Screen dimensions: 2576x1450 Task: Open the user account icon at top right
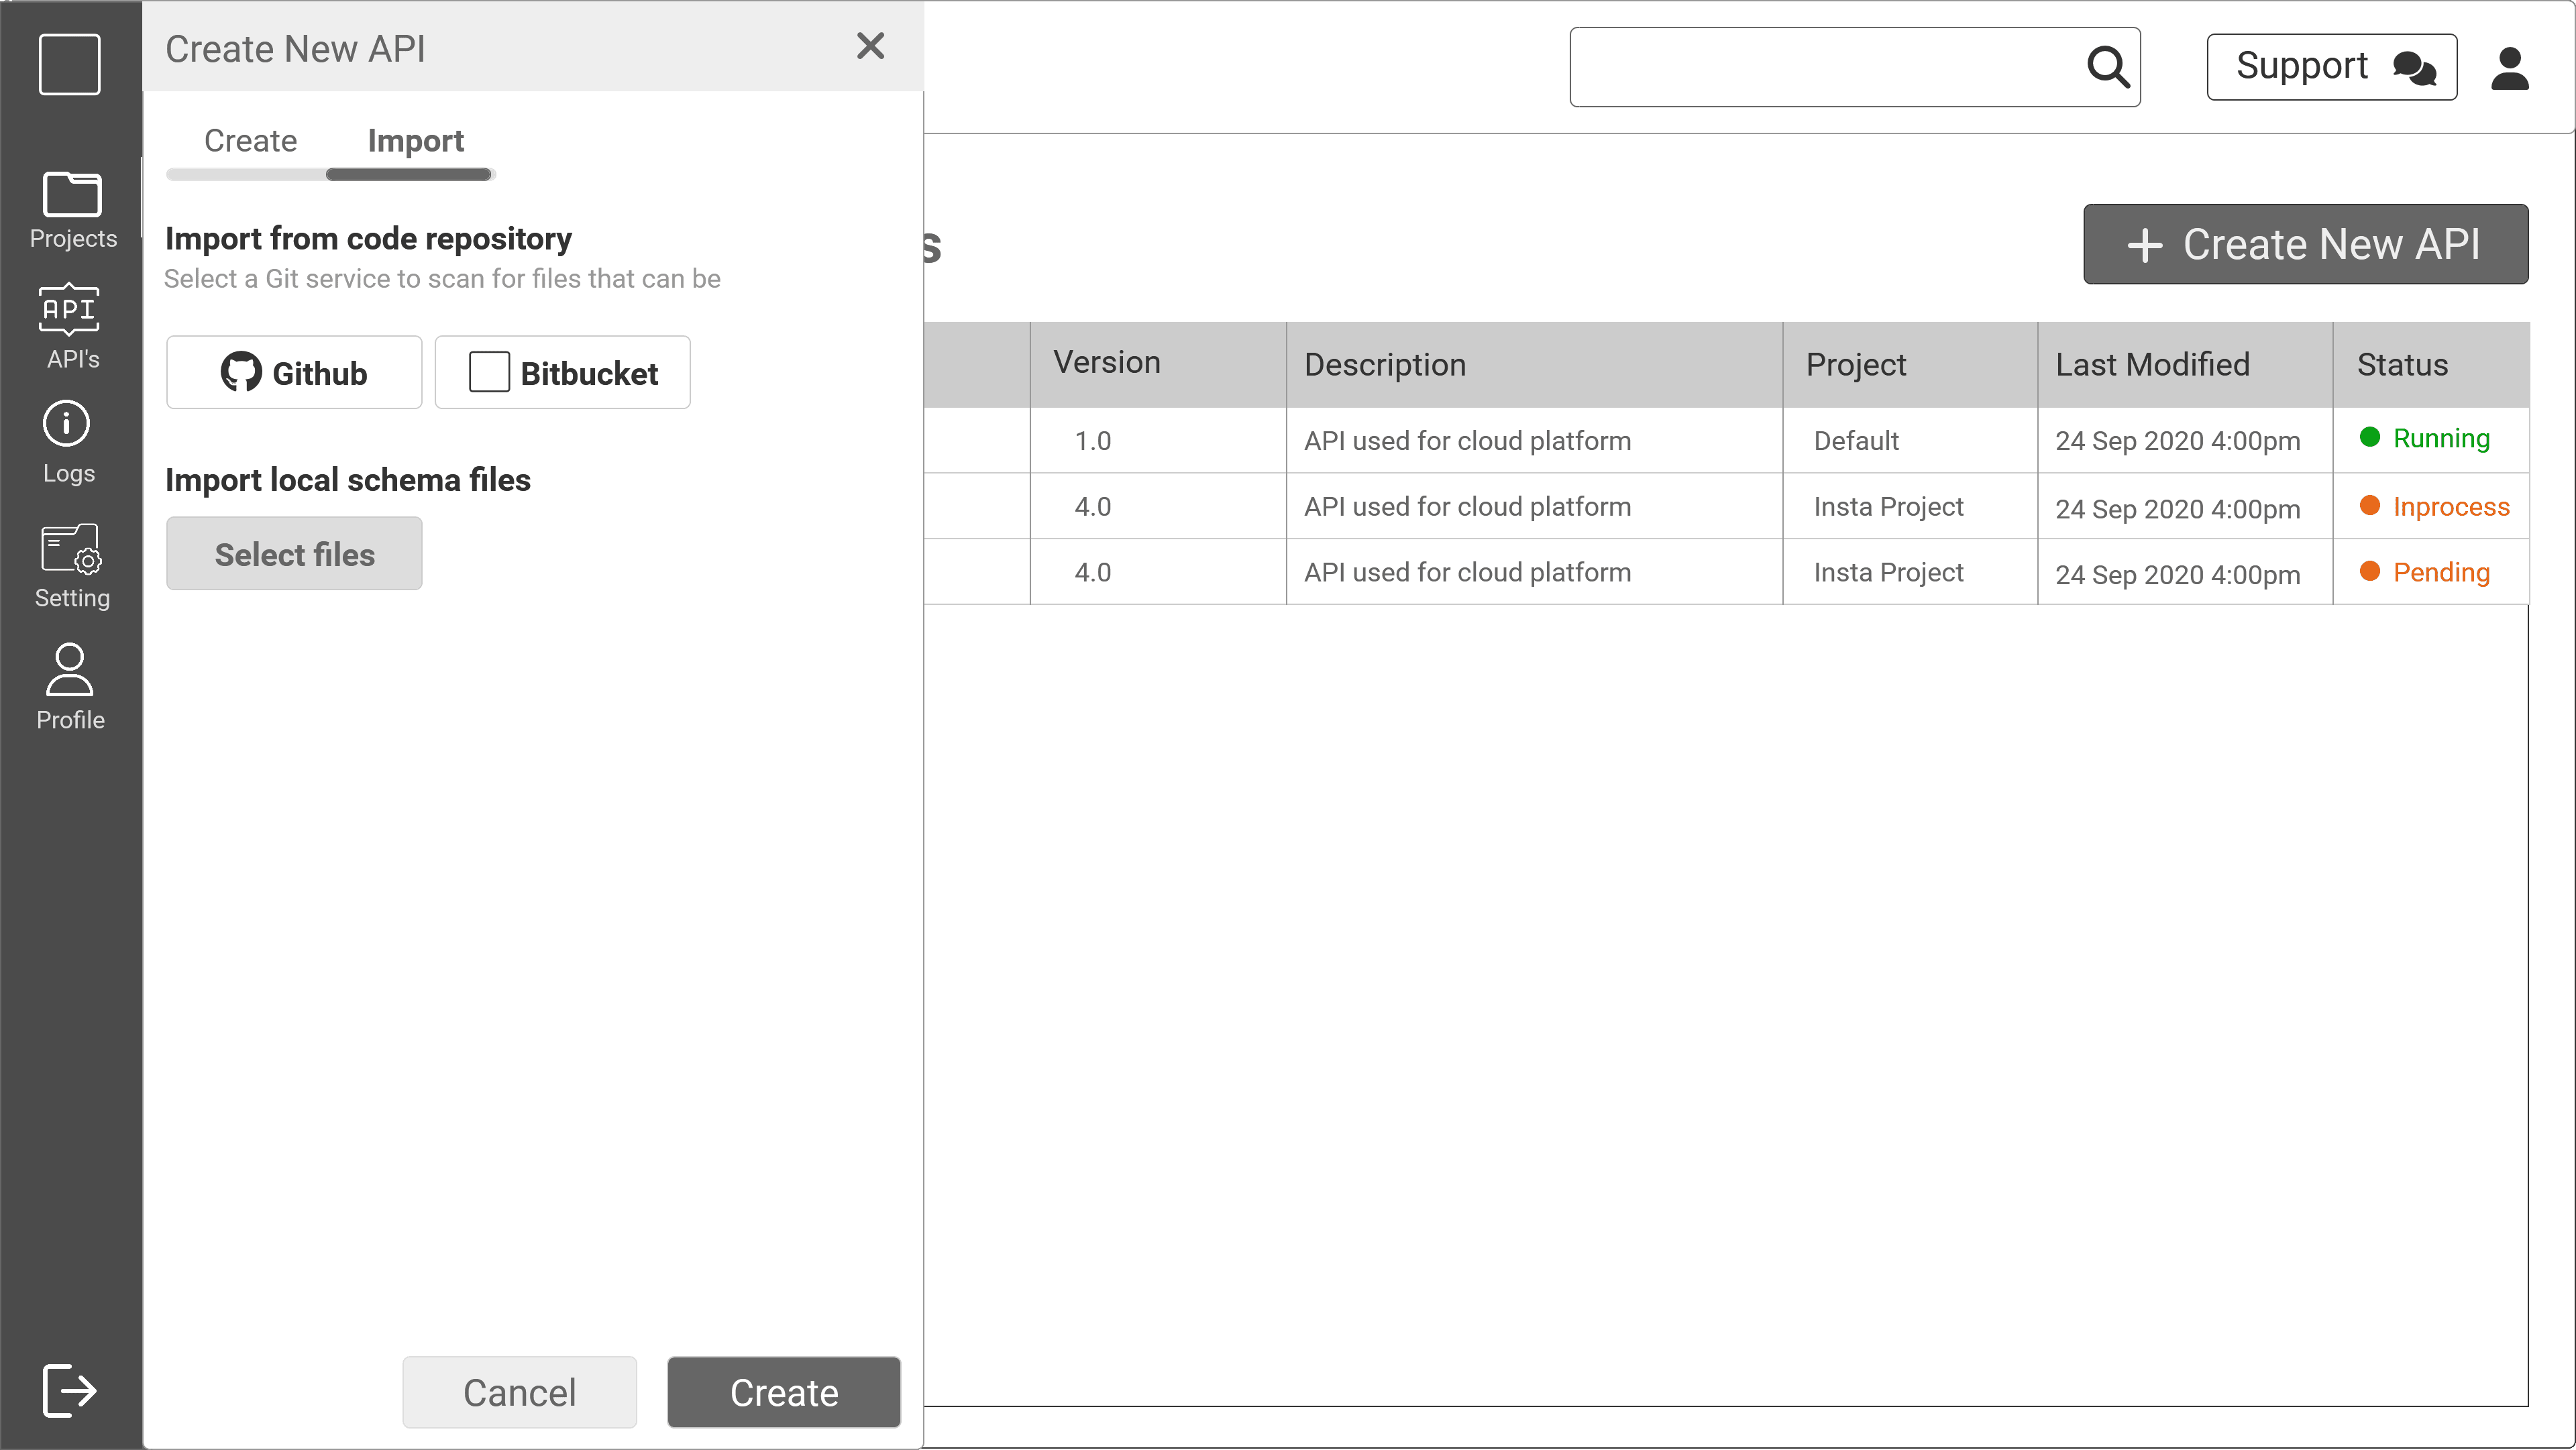(2510, 68)
